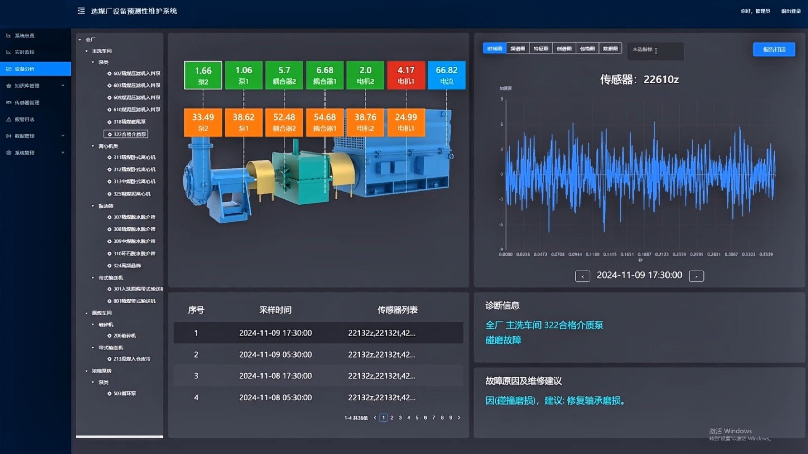Click the 报告打印 button
Screen dimensions: 808x454
click(x=774, y=50)
